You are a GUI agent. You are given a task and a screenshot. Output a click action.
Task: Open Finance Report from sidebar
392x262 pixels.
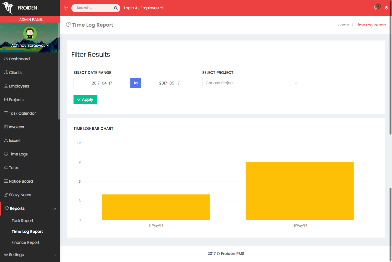(26, 242)
